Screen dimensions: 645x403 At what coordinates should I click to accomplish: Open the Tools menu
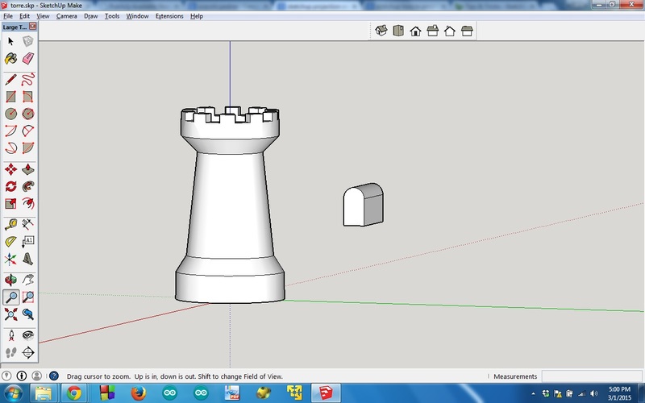[x=111, y=16]
